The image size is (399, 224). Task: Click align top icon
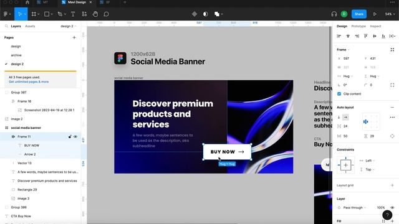tap(366, 36)
